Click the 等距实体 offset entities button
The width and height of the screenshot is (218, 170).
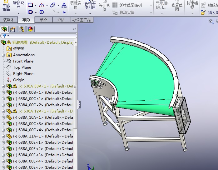104,6
